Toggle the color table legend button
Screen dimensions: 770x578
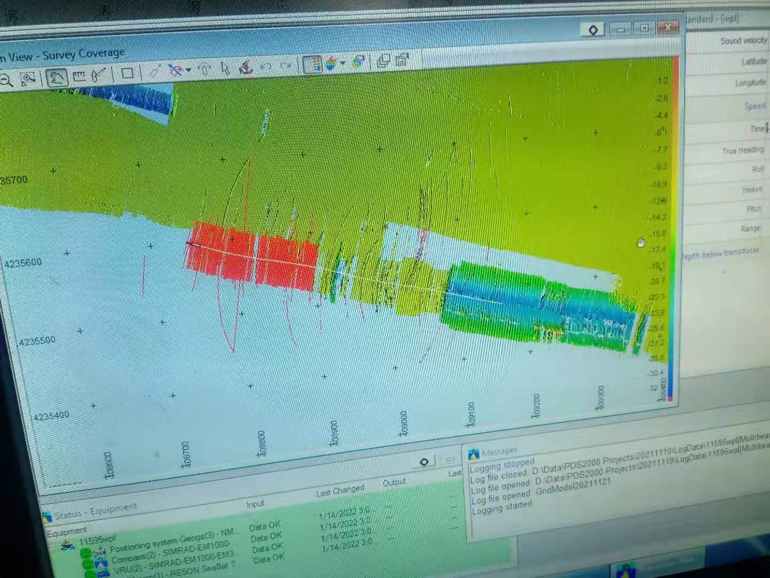point(312,64)
